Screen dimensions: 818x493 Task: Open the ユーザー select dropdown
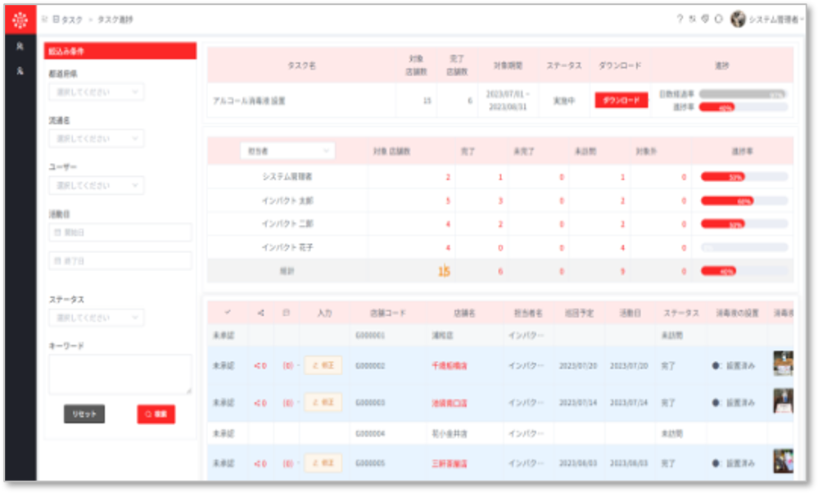97,185
